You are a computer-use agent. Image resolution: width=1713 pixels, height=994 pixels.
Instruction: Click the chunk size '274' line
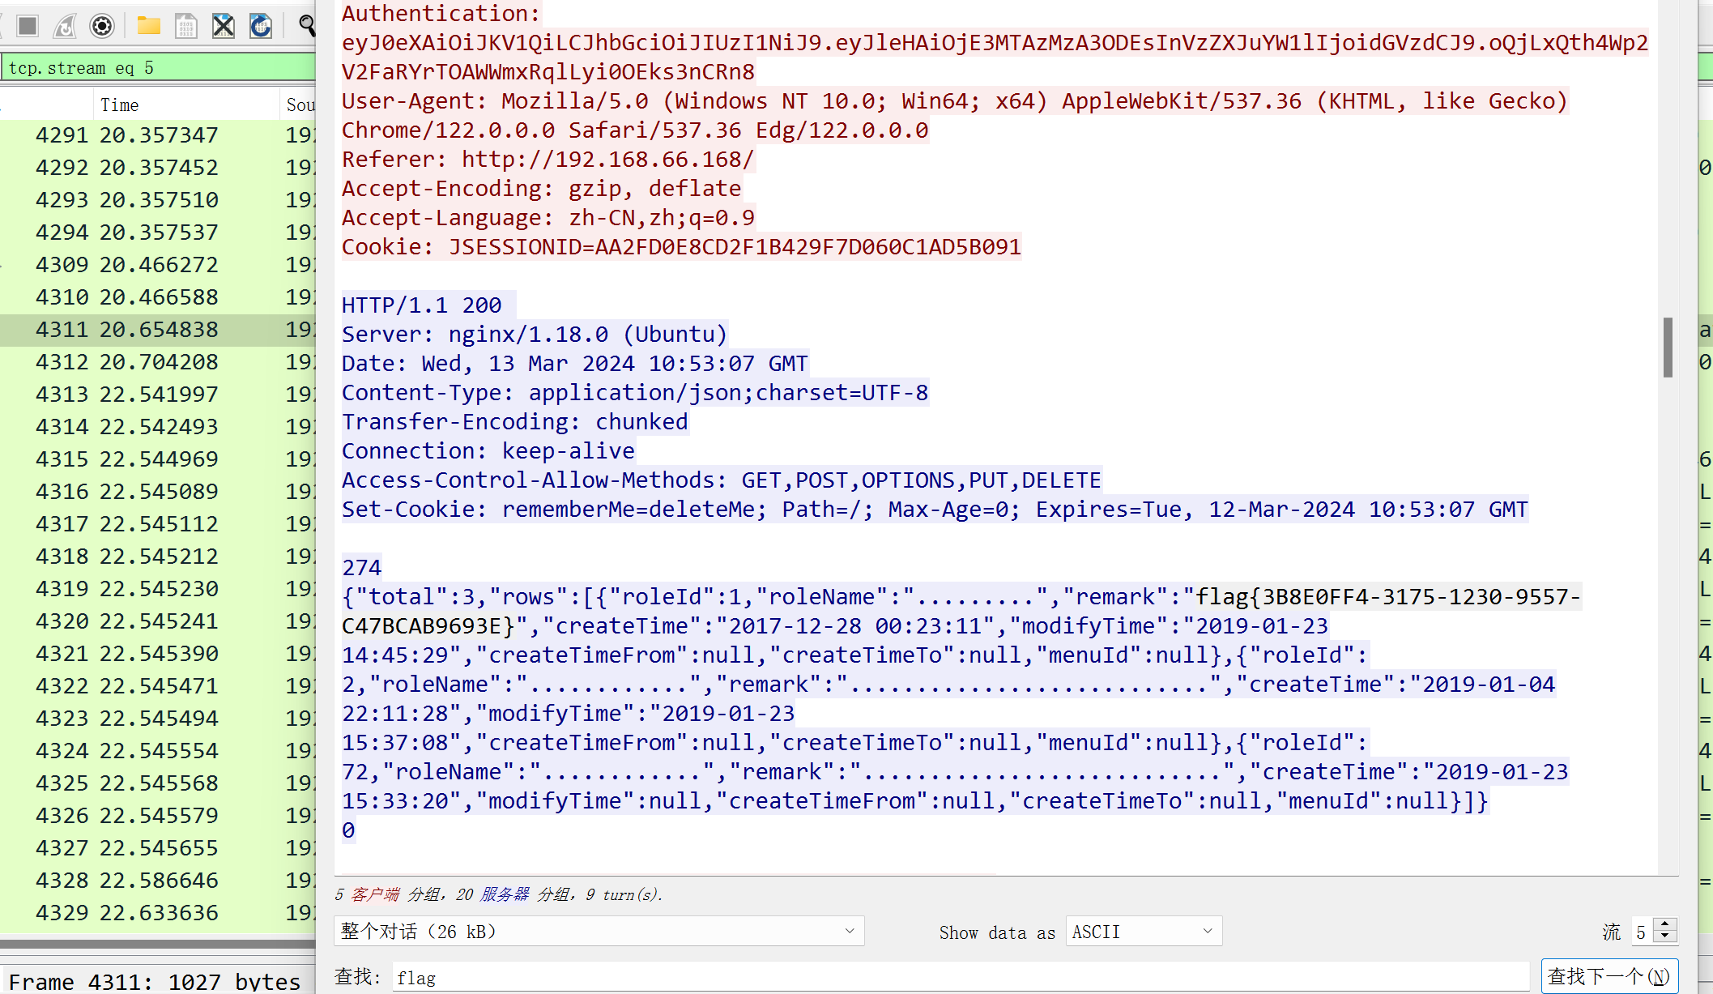pyautogui.click(x=361, y=568)
